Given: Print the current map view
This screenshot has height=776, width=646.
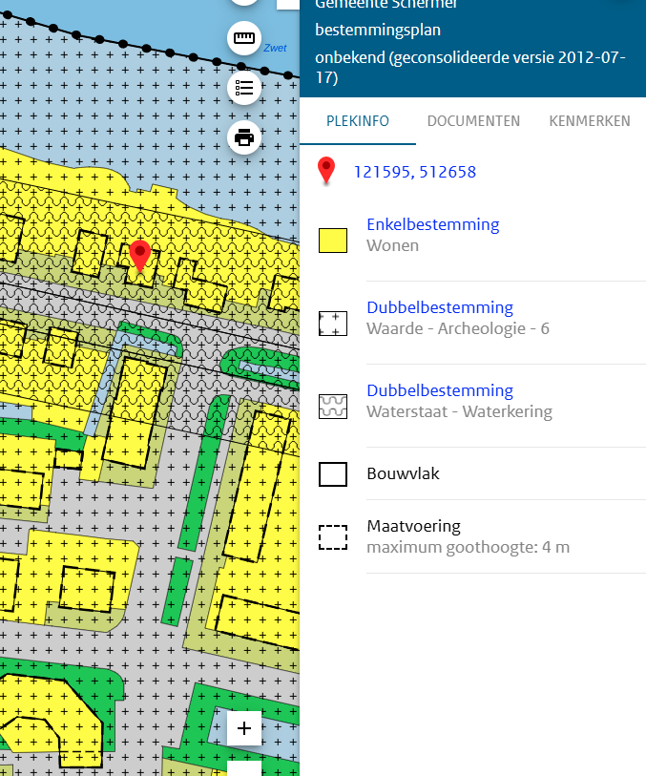Looking at the screenshot, I should tap(244, 137).
